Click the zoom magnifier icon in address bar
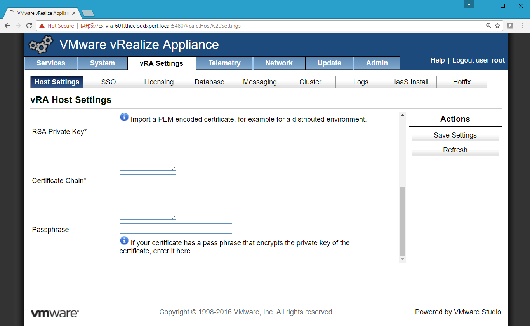This screenshot has width=530, height=326. point(489,26)
